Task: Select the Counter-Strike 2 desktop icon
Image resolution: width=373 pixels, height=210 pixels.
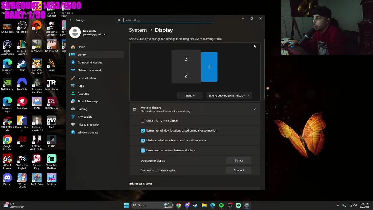Action: pyautogui.click(x=22, y=124)
